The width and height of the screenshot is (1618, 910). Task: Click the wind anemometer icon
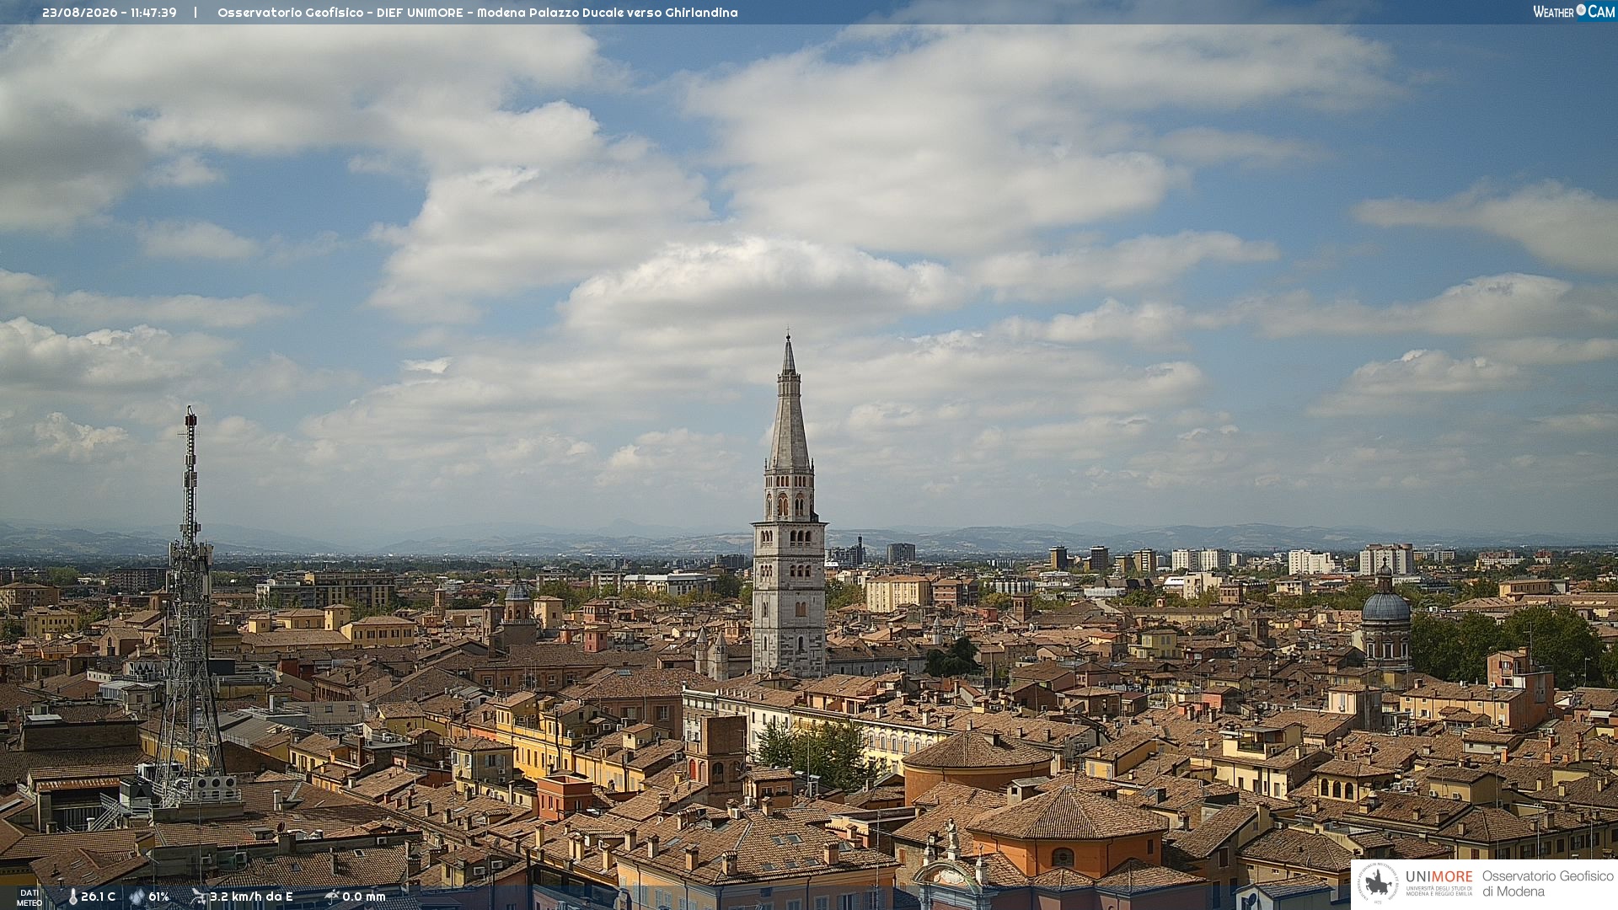(x=199, y=897)
